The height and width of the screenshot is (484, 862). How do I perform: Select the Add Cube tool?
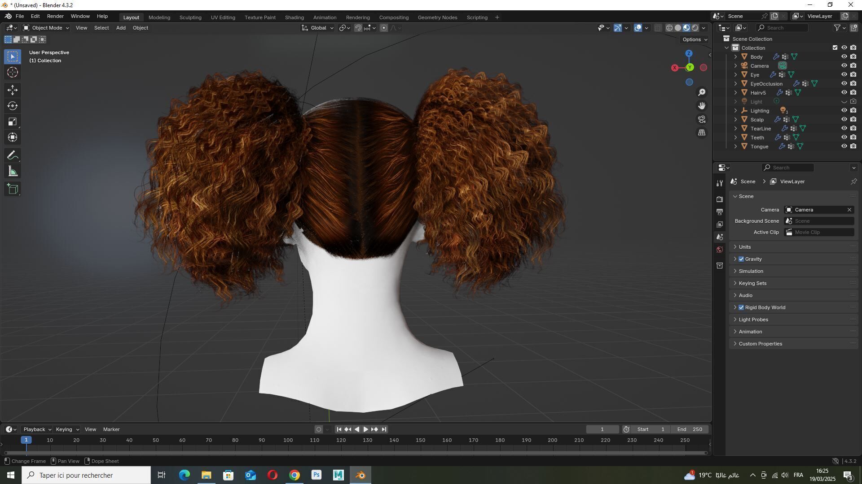click(x=13, y=189)
